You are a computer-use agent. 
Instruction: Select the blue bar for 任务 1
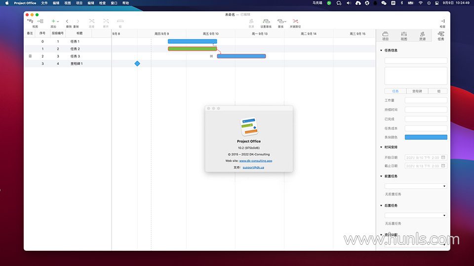(x=192, y=41)
